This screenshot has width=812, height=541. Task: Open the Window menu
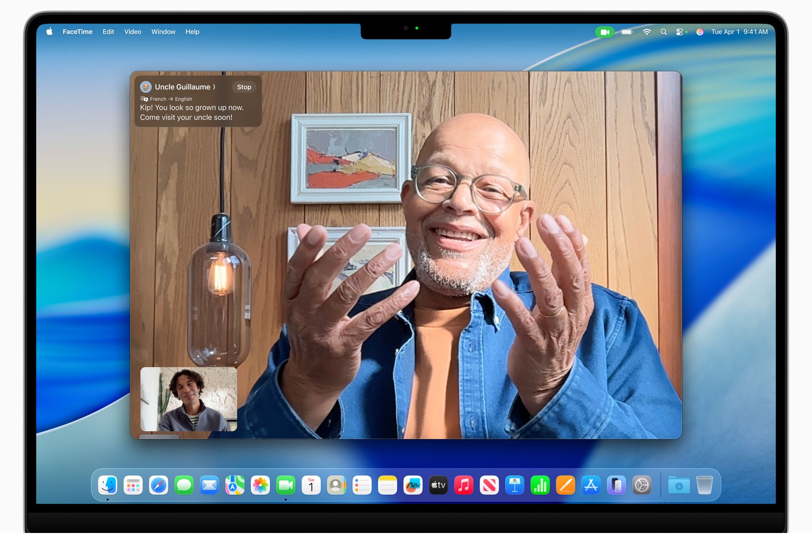point(163,32)
